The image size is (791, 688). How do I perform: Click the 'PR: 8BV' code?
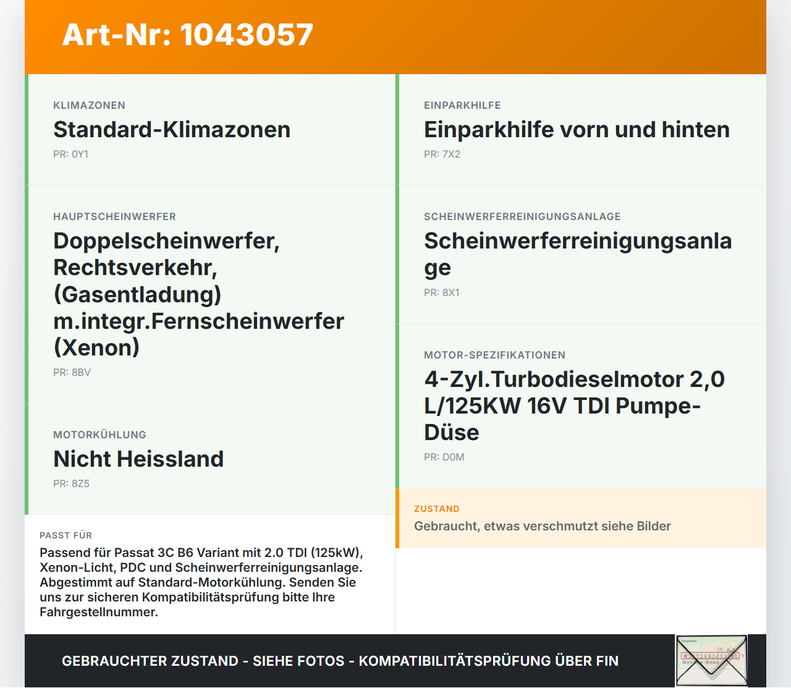click(72, 373)
